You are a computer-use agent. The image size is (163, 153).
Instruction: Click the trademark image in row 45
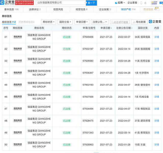[18, 85]
